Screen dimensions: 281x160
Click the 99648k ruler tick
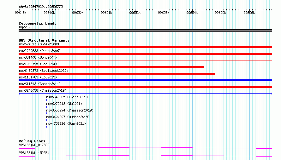(x=21, y=13)
